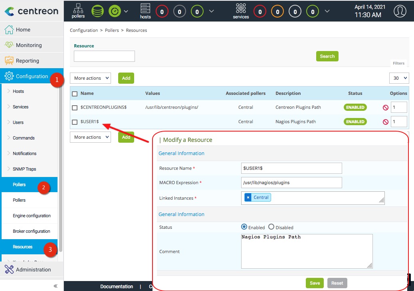Click the MACRO Expression input field
The height and width of the screenshot is (291, 414).
pyautogui.click(x=291, y=183)
